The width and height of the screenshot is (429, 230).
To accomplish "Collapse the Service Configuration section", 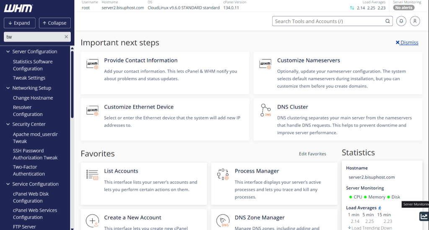I will click(8, 184).
